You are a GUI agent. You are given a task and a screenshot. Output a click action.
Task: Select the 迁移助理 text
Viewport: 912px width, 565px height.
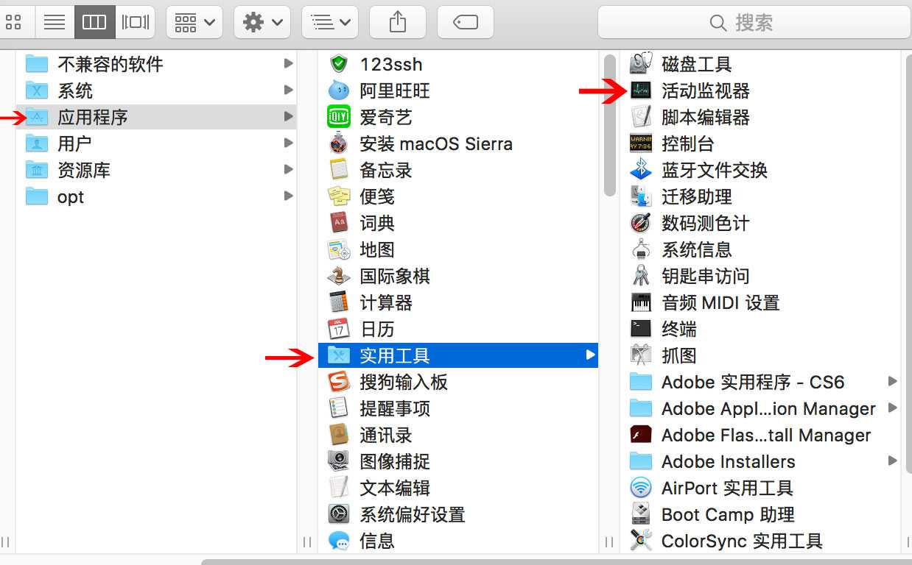[697, 196]
